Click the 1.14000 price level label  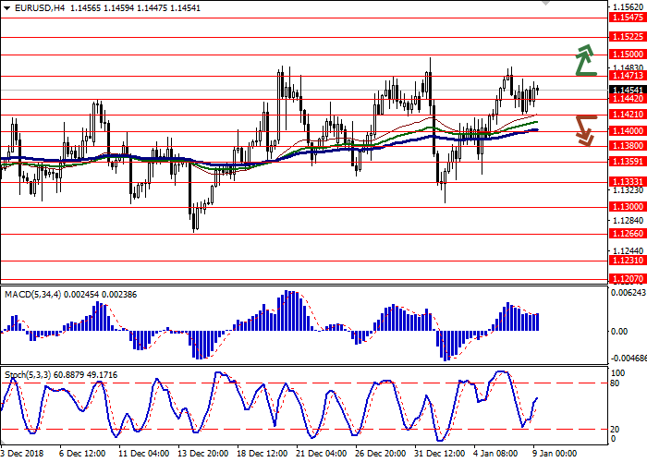click(x=626, y=131)
